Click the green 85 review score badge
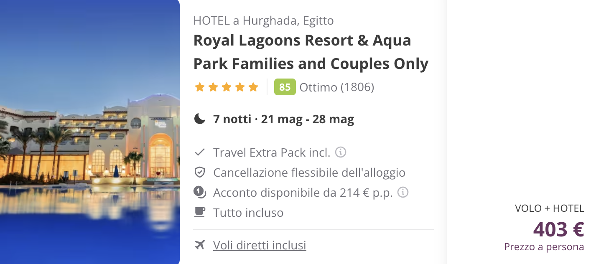Image resolution: width=591 pixels, height=264 pixels. [x=285, y=87]
